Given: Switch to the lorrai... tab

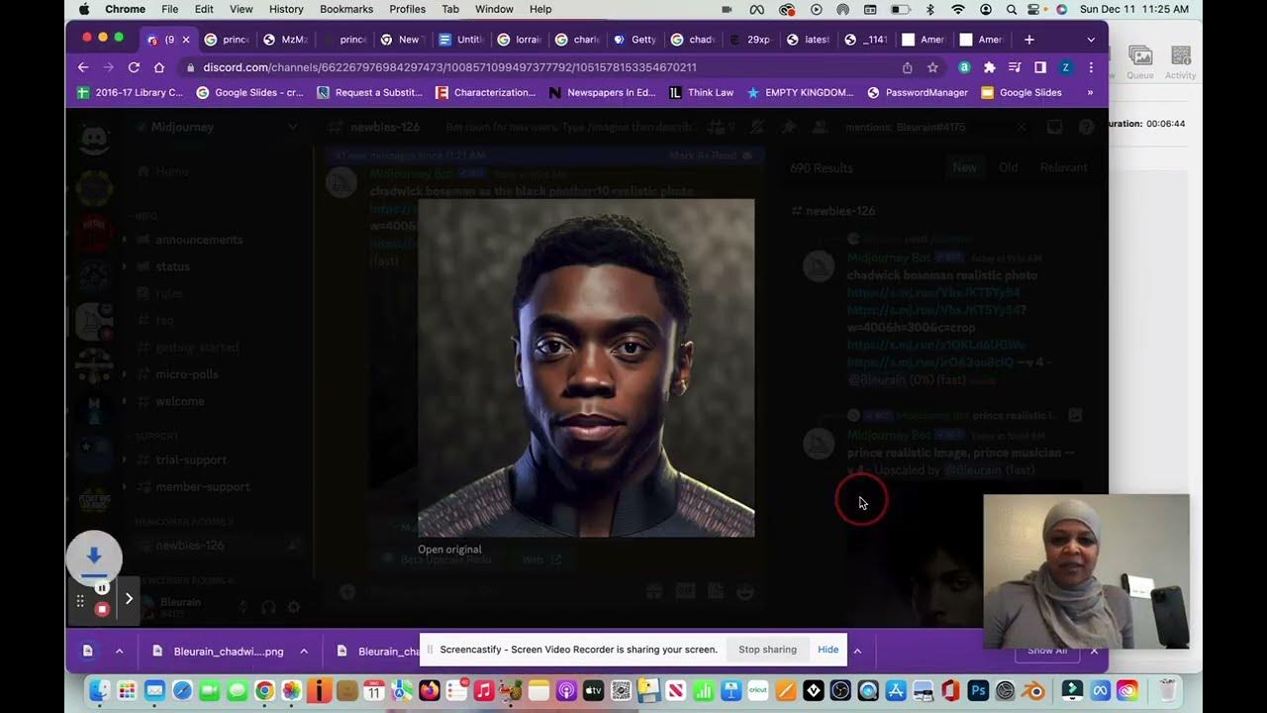Looking at the screenshot, I should 518,40.
